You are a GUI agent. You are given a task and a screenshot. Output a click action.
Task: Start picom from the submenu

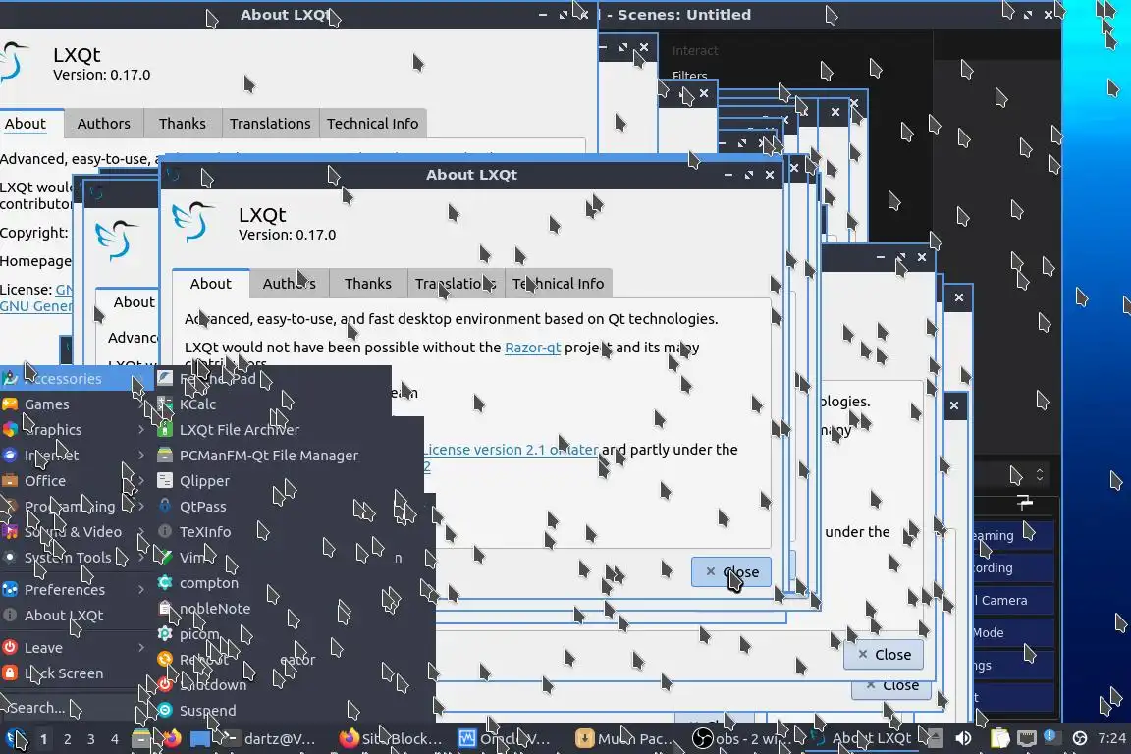pos(273,634)
